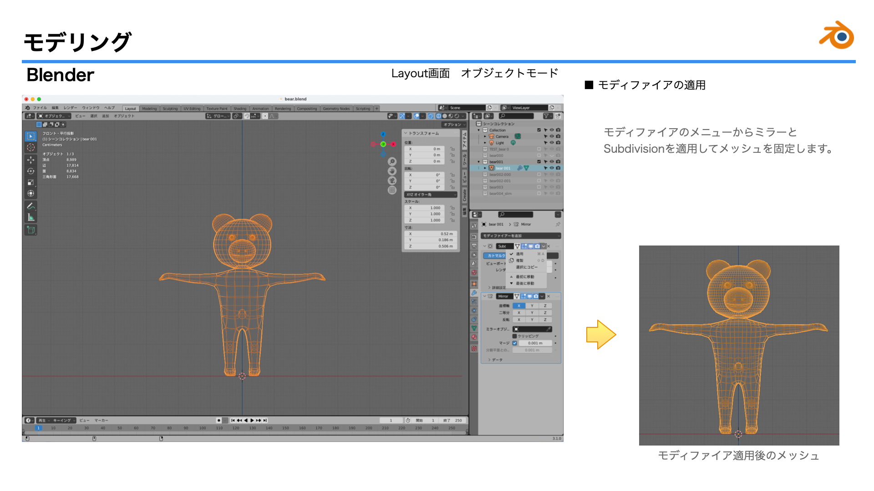Click the Blender logo menu icon
This screenshot has height=491, width=874.
28,108
